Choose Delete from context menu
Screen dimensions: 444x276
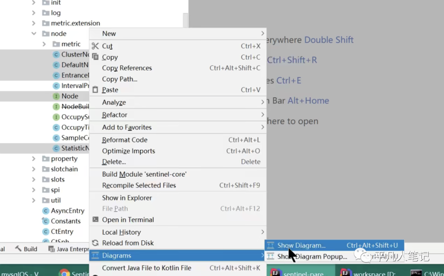coord(178,162)
